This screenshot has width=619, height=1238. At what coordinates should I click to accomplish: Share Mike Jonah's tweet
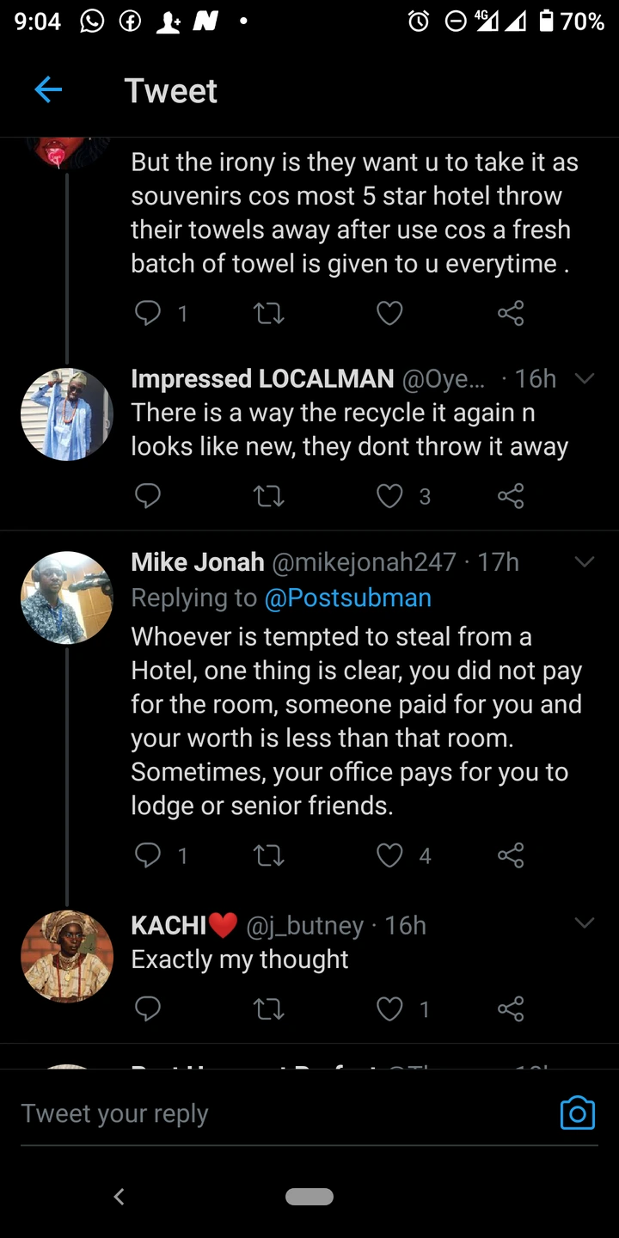(x=511, y=855)
